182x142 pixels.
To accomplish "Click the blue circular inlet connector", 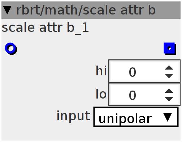I will point(11,49).
